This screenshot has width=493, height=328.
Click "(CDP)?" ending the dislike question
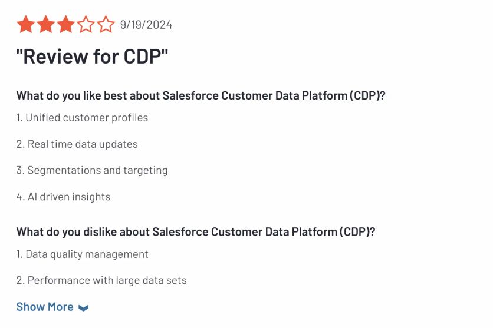(357, 231)
